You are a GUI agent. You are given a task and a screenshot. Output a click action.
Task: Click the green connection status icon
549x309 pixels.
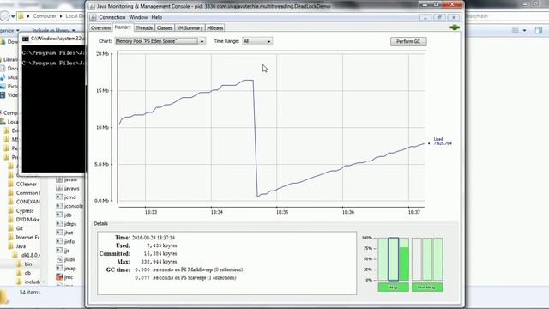pos(455,27)
